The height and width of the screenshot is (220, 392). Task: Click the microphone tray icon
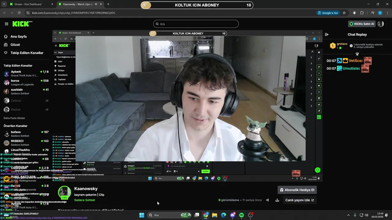pyautogui.click(x=355, y=215)
